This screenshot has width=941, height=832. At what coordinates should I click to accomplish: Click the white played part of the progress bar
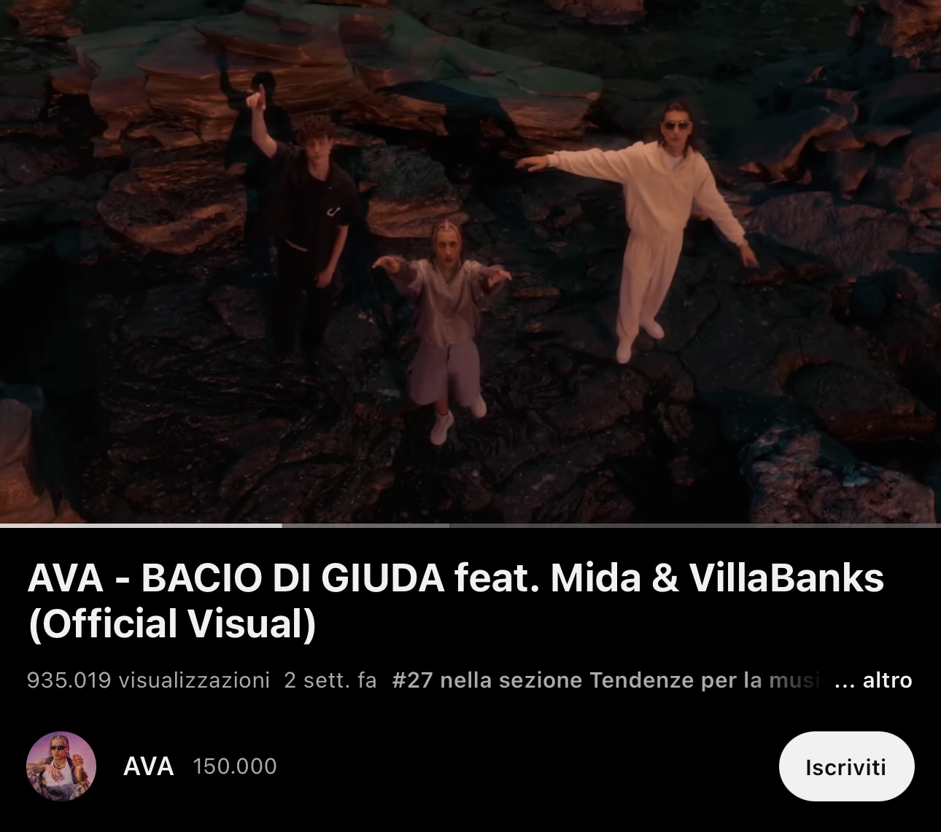point(141,525)
